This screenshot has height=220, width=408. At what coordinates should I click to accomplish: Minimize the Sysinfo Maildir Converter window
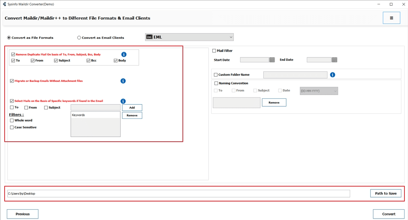click(x=379, y=4)
